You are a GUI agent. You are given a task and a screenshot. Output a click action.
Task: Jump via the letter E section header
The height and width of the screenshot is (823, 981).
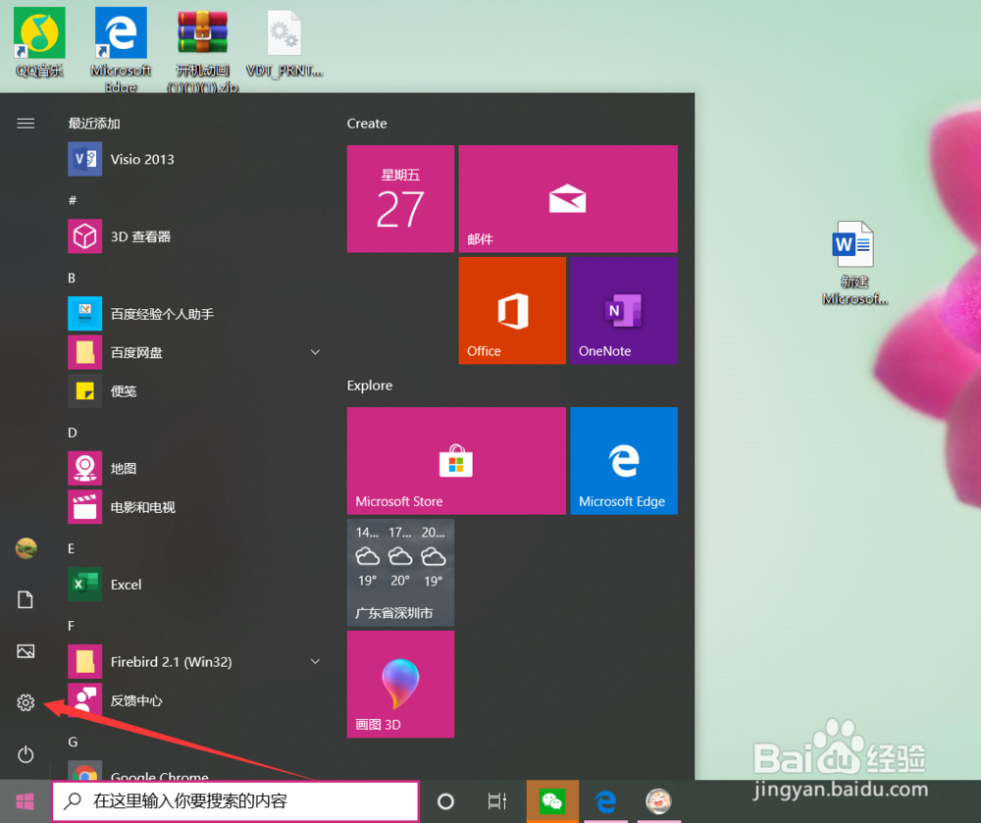tap(71, 548)
